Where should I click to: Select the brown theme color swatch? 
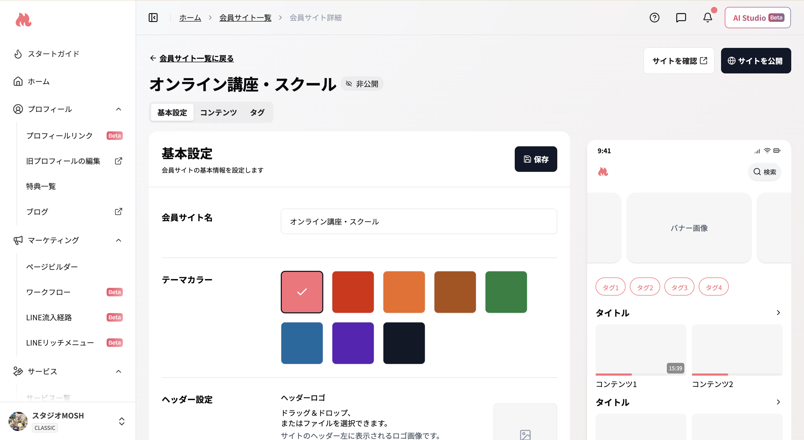[455, 292]
